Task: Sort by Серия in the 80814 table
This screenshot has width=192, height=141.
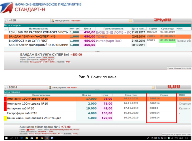Action: (164, 95)
